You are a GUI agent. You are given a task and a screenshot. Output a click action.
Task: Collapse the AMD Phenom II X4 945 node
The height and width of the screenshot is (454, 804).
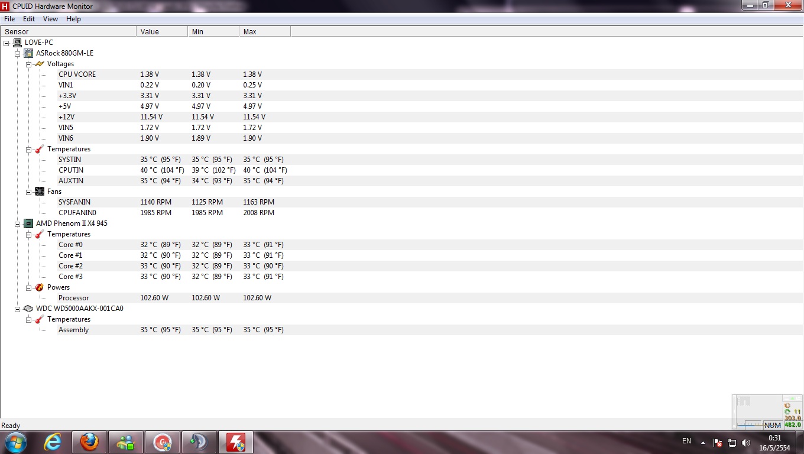tap(18, 223)
